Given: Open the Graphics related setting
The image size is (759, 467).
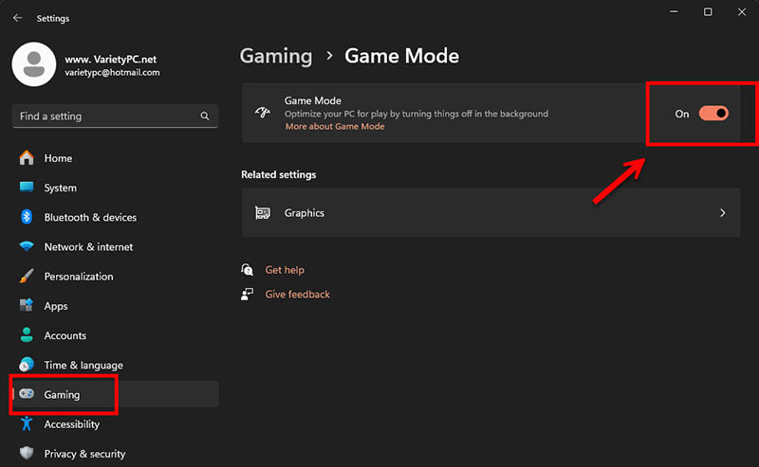Looking at the screenshot, I should click(x=491, y=213).
